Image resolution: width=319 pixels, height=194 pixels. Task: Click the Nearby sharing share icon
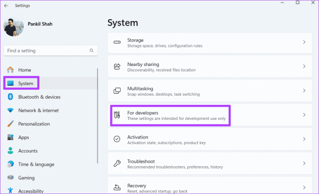point(117,67)
